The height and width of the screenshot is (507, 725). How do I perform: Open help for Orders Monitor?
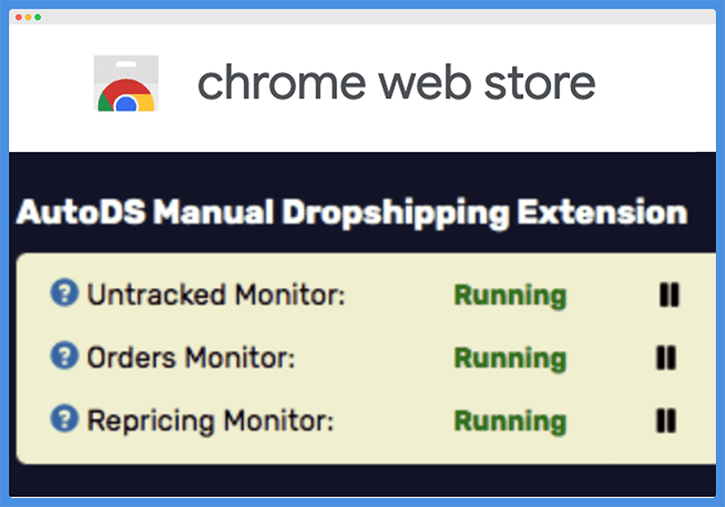click(64, 356)
